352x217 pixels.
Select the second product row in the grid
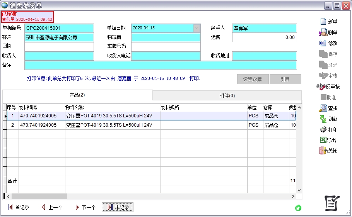(116, 125)
